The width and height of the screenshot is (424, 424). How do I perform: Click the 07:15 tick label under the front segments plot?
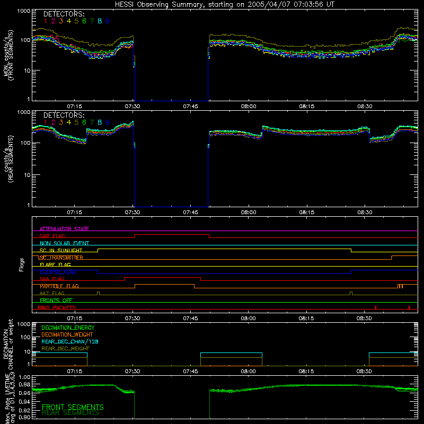tap(74, 107)
